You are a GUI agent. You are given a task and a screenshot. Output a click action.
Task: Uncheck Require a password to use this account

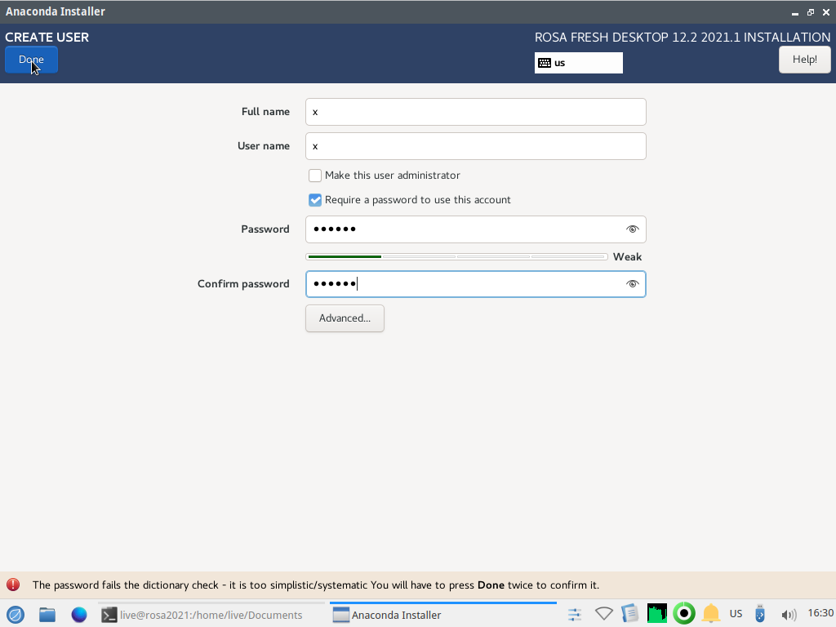coord(315,200)
